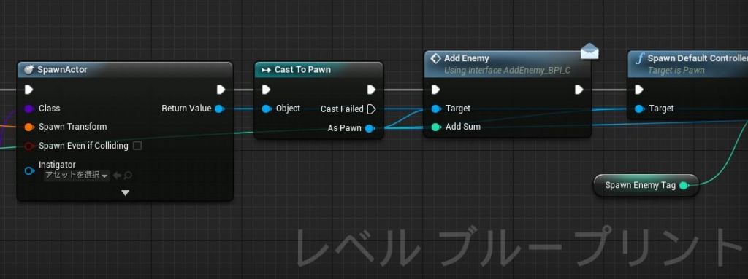Click Cast To Pawn input execution pin
This screenshot has height=279, width=748.
266,90
